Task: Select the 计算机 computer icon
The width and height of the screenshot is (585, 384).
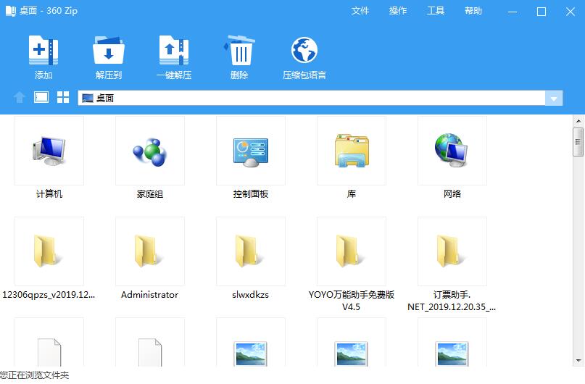Action: click(x=49, y=151)
